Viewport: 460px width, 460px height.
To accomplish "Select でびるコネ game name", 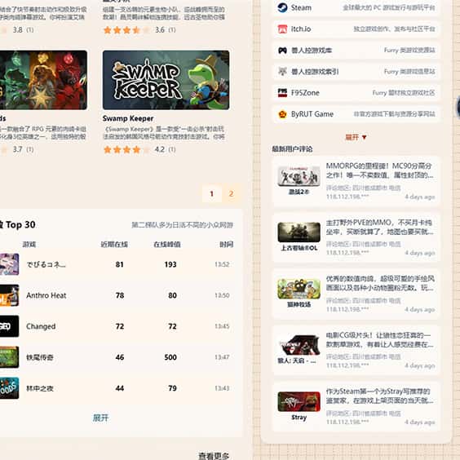I will point(46,264).
